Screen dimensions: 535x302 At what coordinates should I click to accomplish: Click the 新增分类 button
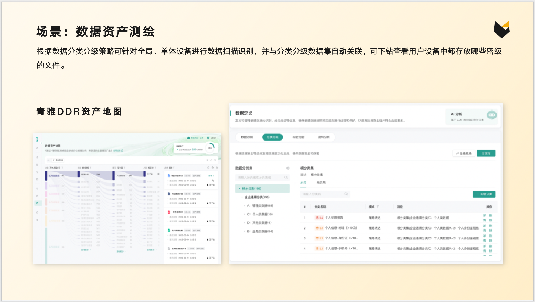click(484, 194)
